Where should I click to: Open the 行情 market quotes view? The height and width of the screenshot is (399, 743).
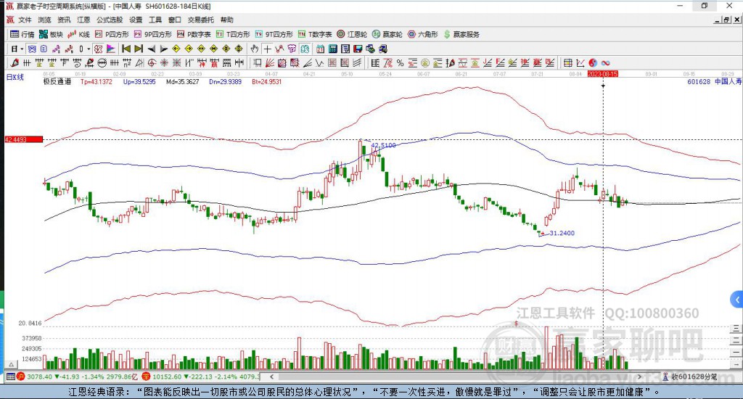(22, 34)
